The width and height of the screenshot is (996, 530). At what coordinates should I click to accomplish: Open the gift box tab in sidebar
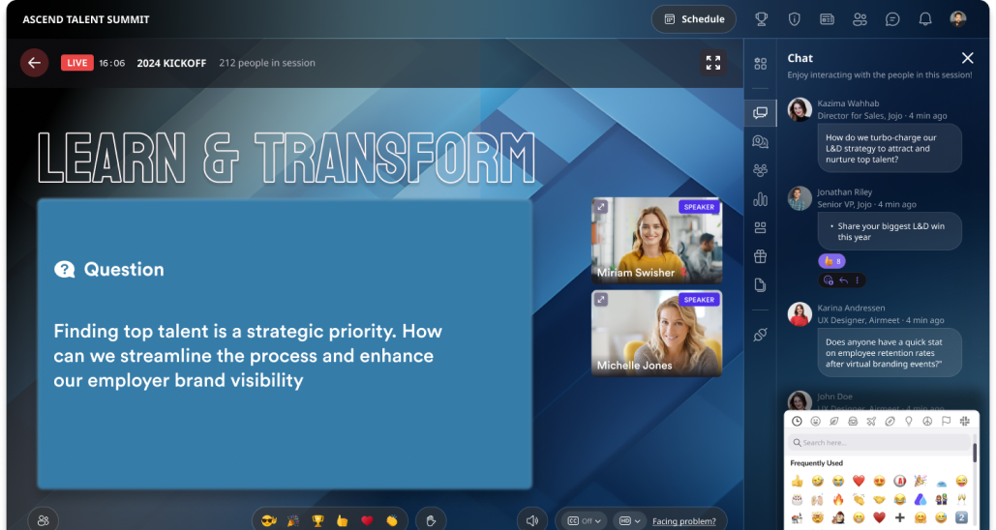tap(761, 256)
